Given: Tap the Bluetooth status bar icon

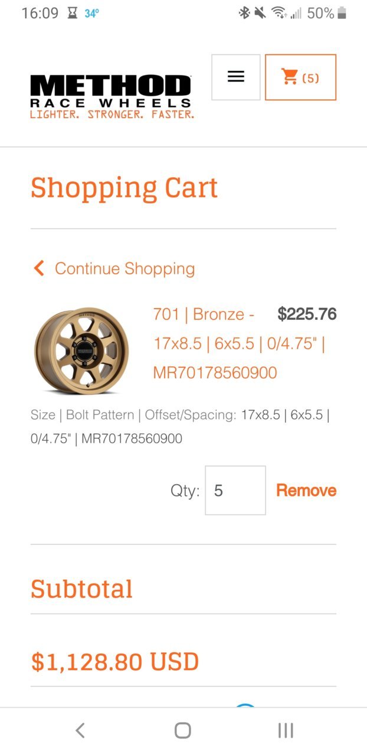Looking at the screenshot, I should pyautogui.click(x=244, y=13).
